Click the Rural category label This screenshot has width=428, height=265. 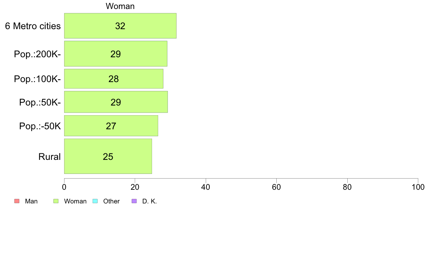coord(49,157)
